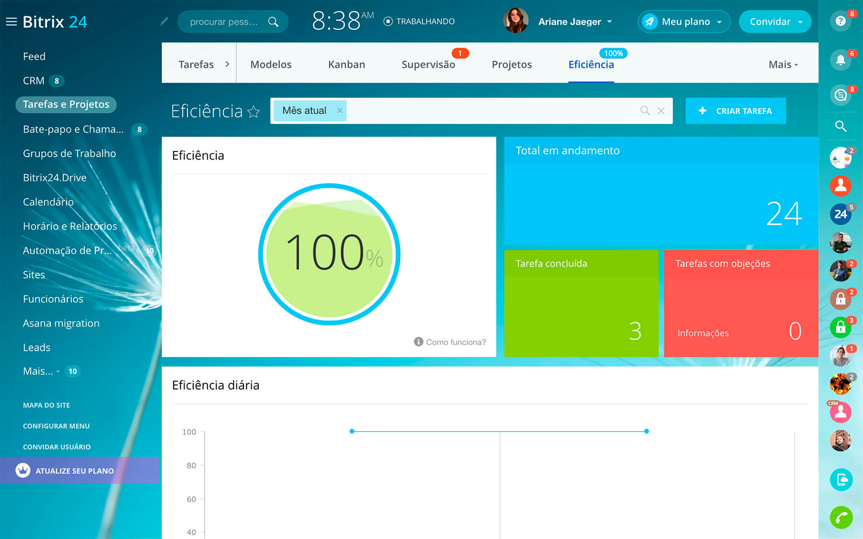
Task: Click the search magnifier in right sidebar
Action: 840,126
